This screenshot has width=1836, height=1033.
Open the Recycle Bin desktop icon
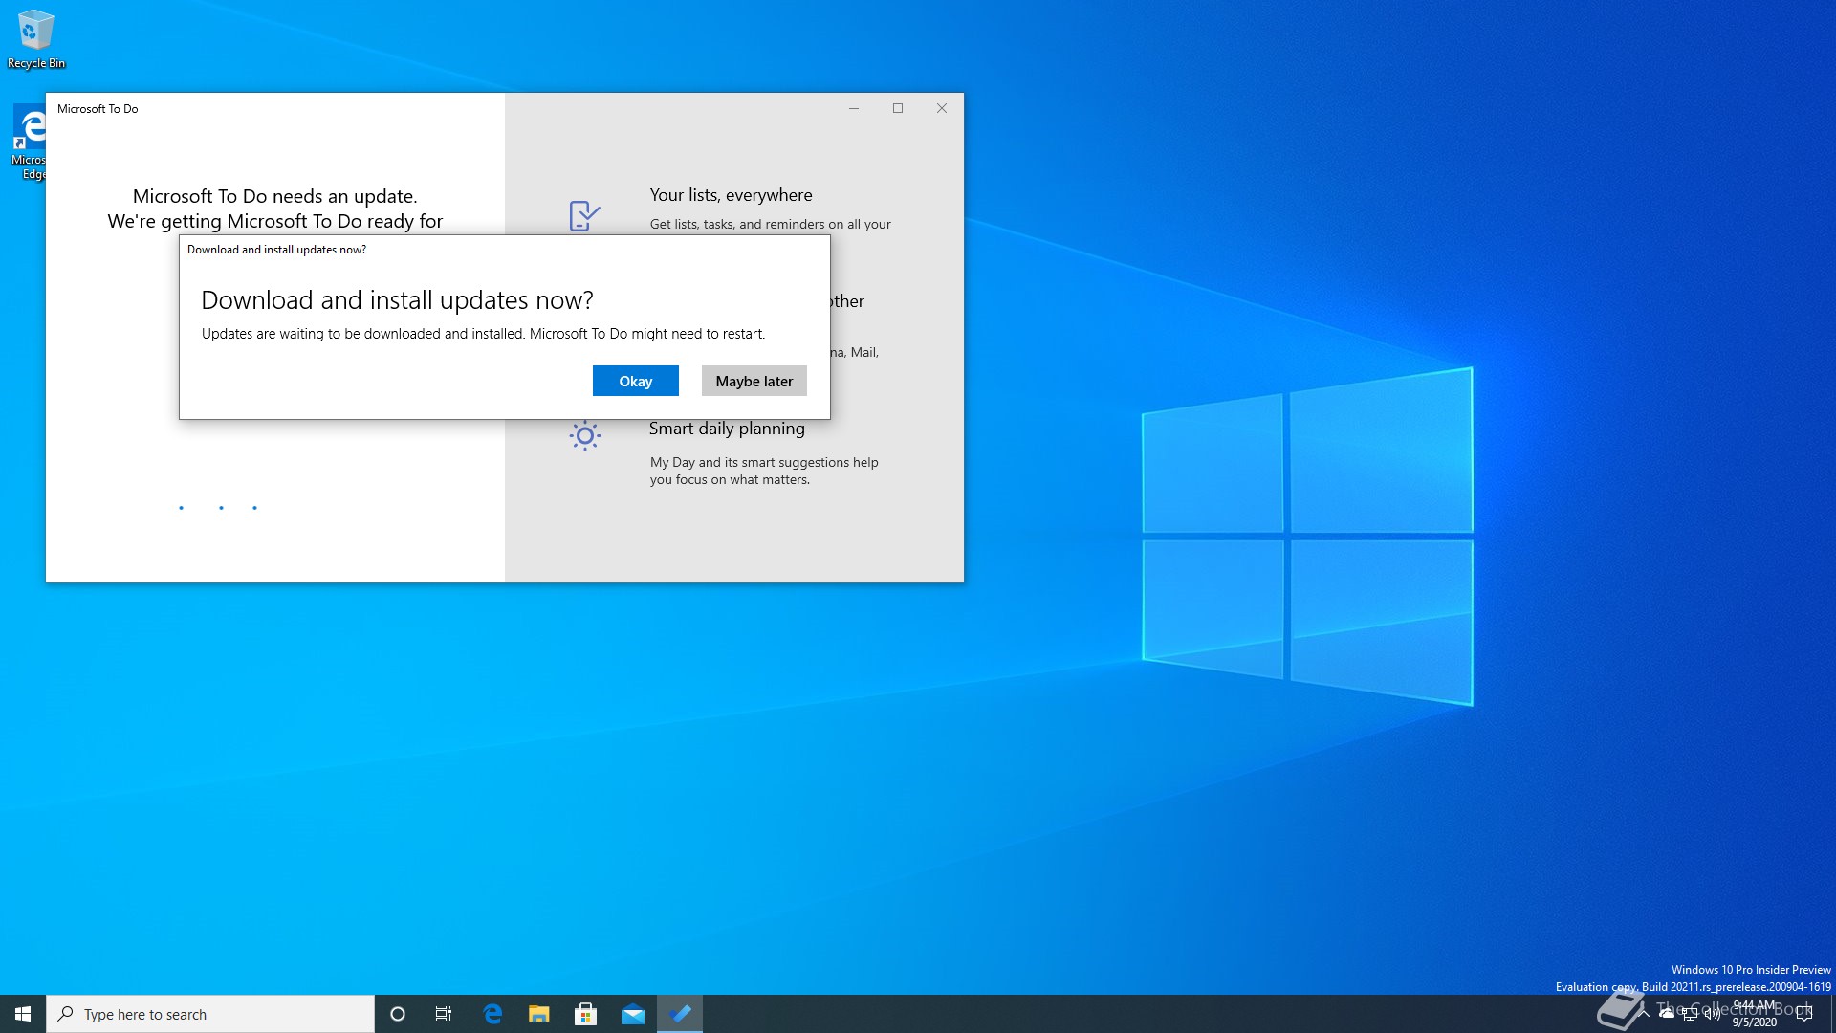click(x=36, y=39)
